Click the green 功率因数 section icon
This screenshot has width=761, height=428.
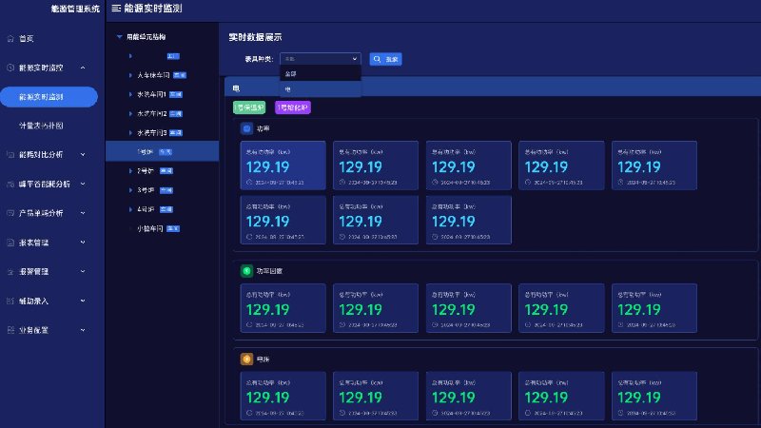coord(246,271)
